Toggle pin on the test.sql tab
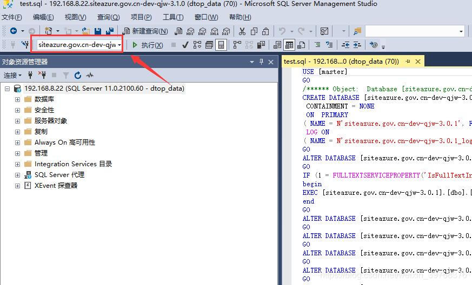472x285 pixels. [408, 62]
